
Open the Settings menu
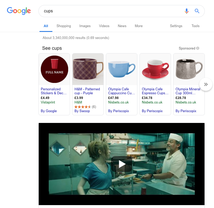pos(176,26)
